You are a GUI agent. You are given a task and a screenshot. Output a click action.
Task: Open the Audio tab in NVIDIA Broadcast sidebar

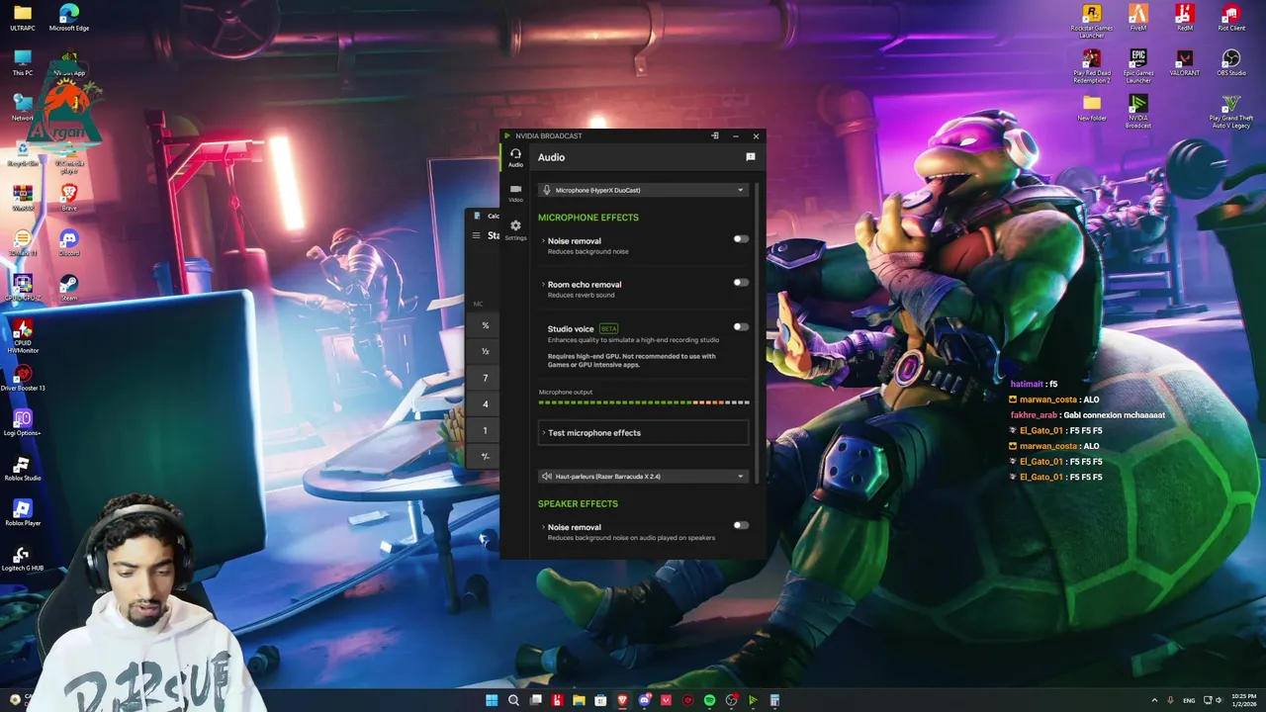[515, 157]
